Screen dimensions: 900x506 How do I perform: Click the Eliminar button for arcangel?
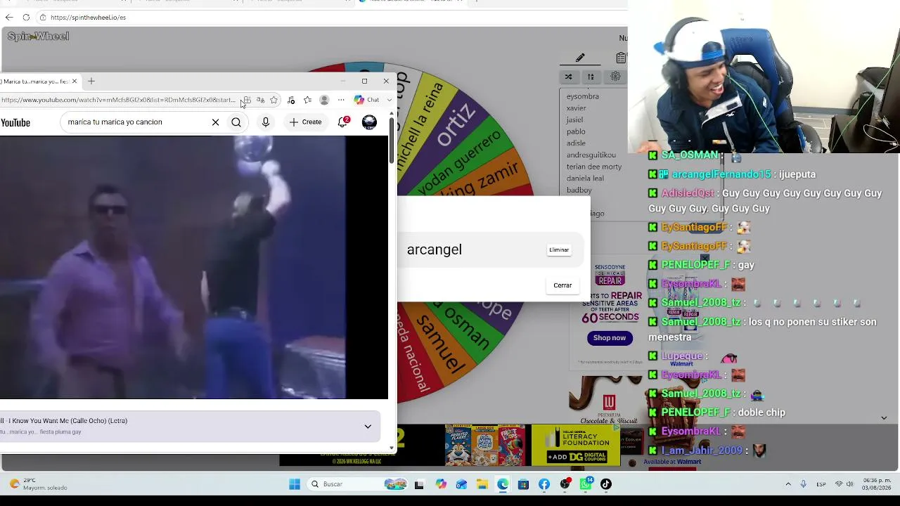(x=559, y=249)
